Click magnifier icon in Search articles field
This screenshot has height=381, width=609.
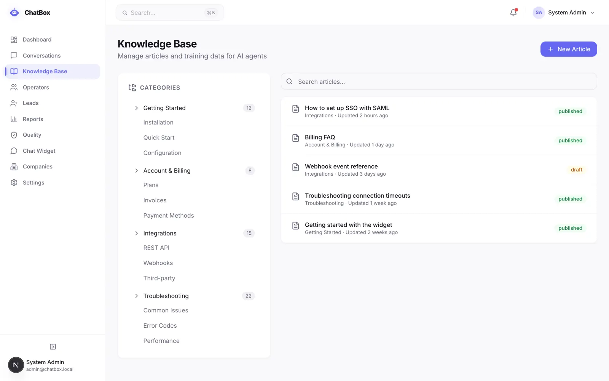pos(289,82)
